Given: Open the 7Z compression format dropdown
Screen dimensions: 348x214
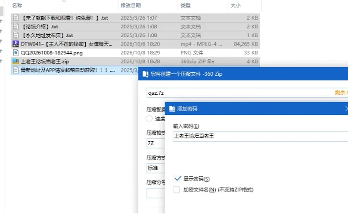Looking at the screenshot, I should point(156,143).
